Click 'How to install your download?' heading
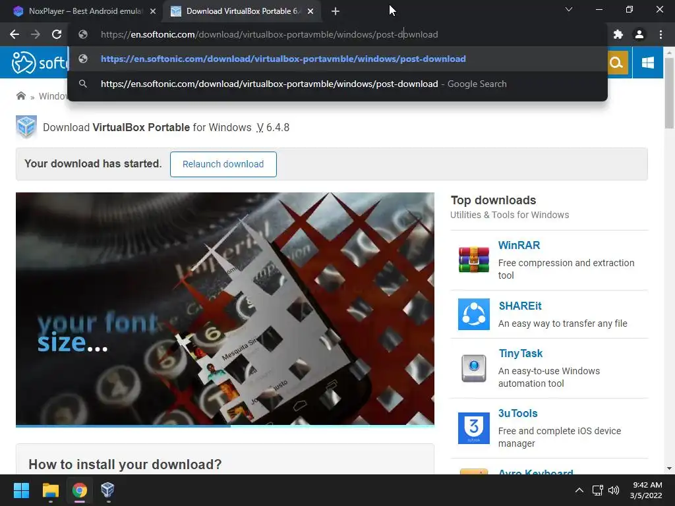Image resolution: width=675 pixels, height=506 pixels. 125,464
